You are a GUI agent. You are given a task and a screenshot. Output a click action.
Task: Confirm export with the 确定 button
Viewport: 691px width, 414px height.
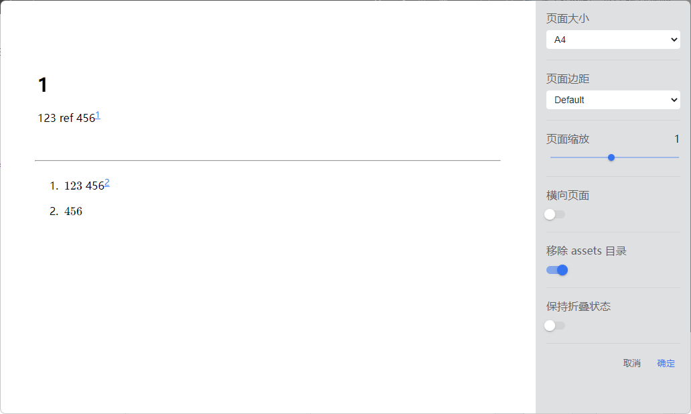click(666, 363)
